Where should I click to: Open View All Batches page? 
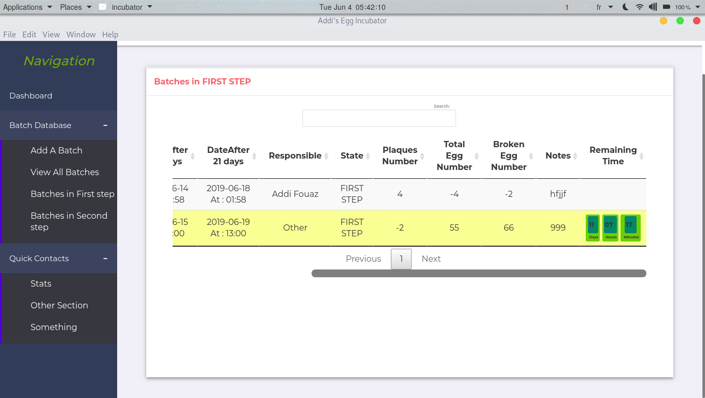[65, 172]
